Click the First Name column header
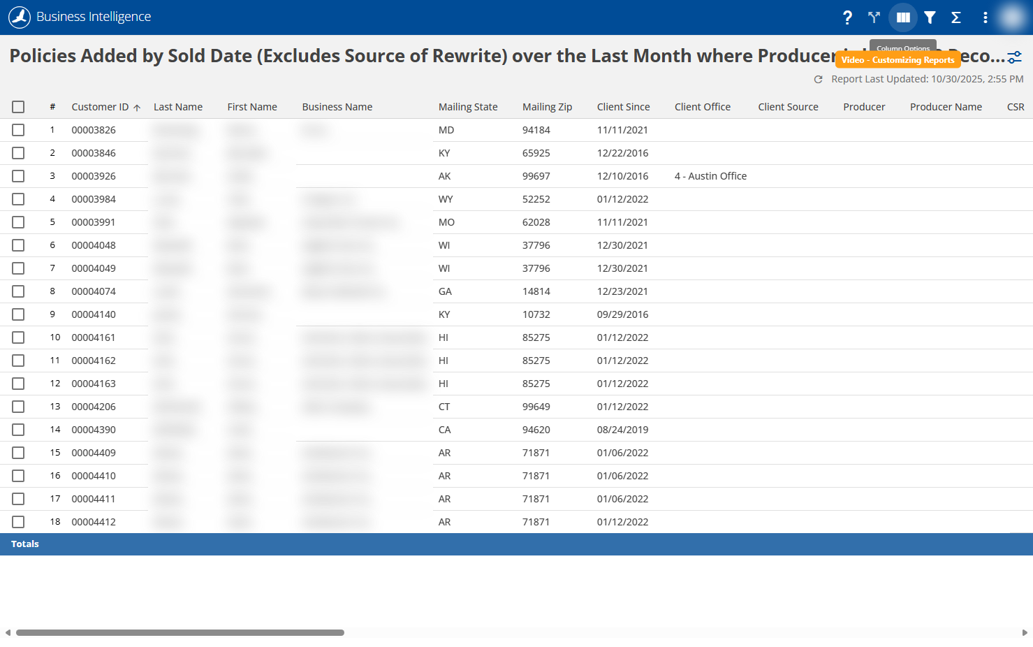This screenshot has height=647, width=1033. [x=252, y=107]
